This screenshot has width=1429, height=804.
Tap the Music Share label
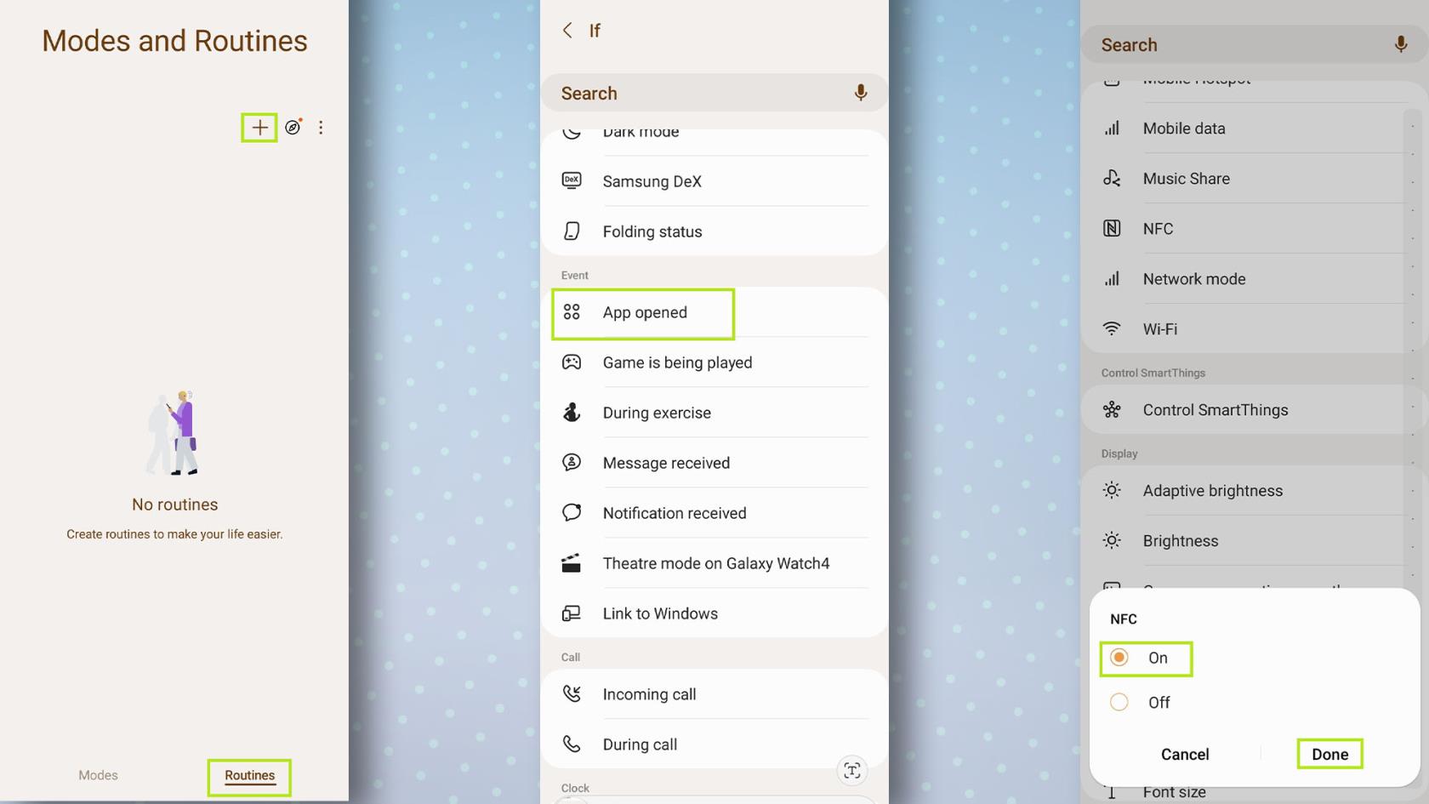1186,179
